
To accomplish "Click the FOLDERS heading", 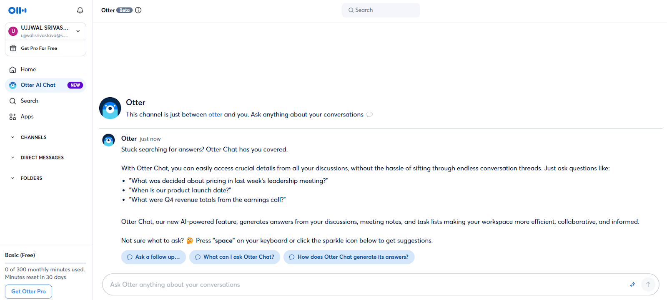I will pos(31,178).
